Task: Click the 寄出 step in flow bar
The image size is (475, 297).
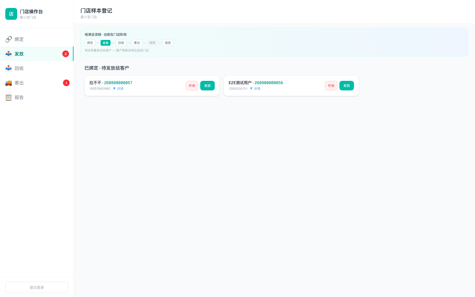Action: pos(137,43)
